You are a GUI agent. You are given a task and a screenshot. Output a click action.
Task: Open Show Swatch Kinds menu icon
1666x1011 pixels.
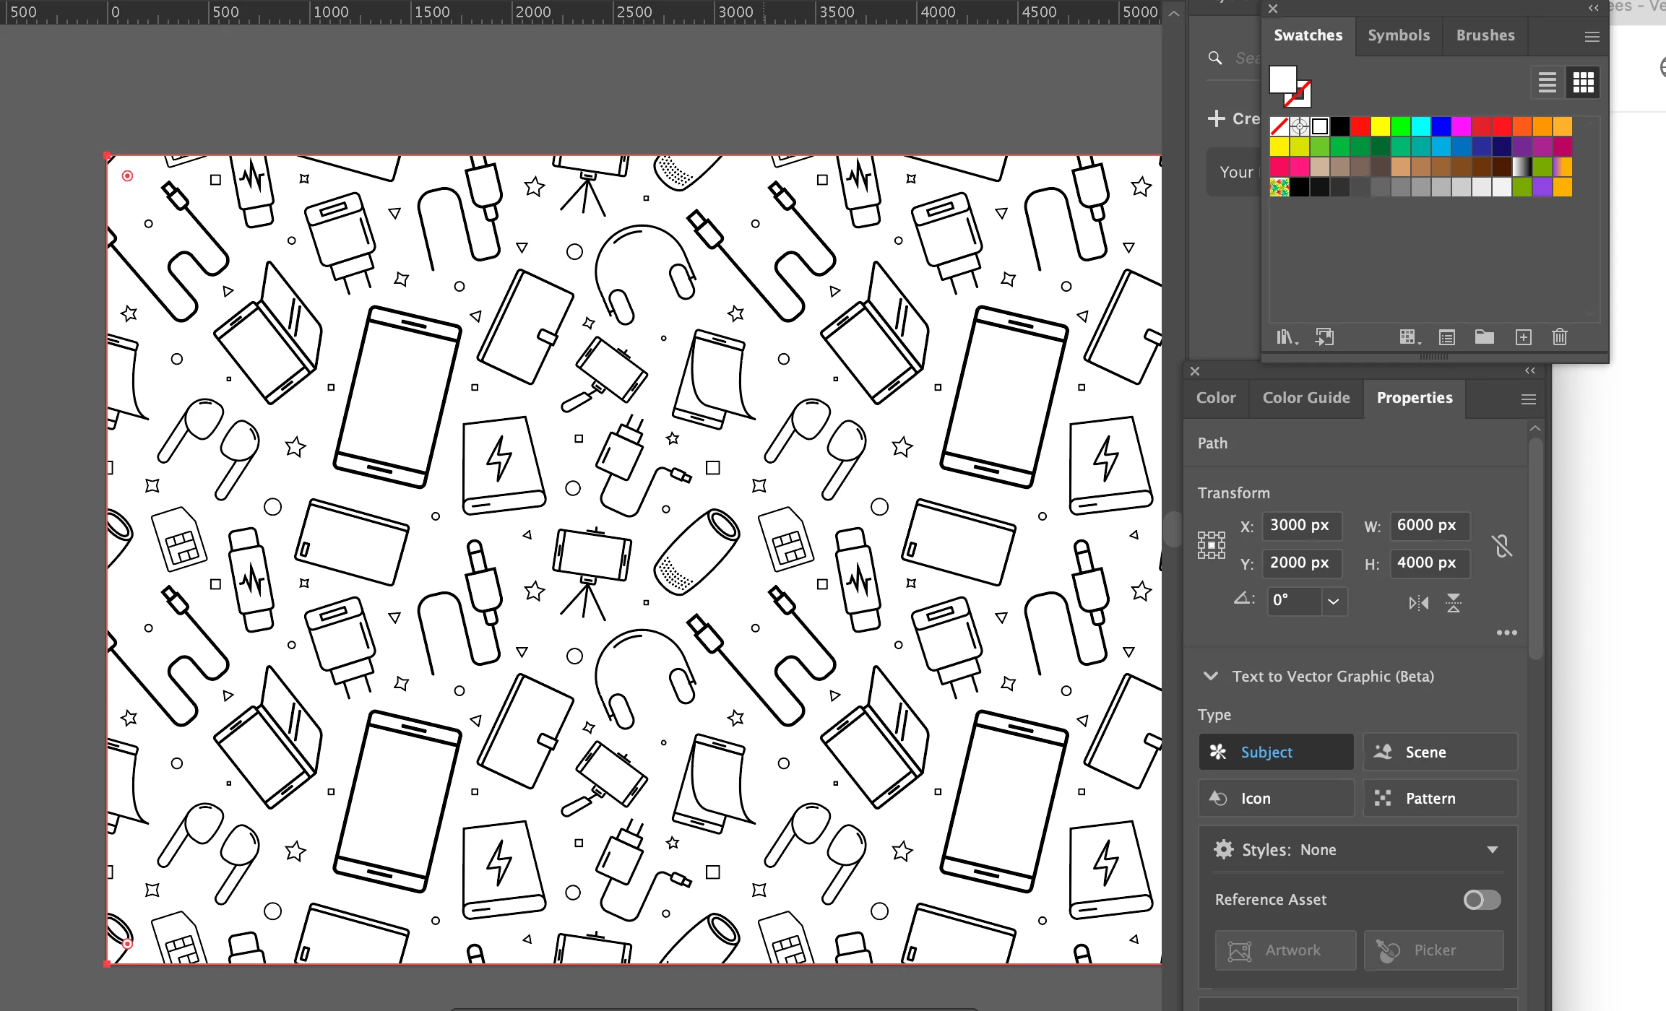coord(1409,337)
